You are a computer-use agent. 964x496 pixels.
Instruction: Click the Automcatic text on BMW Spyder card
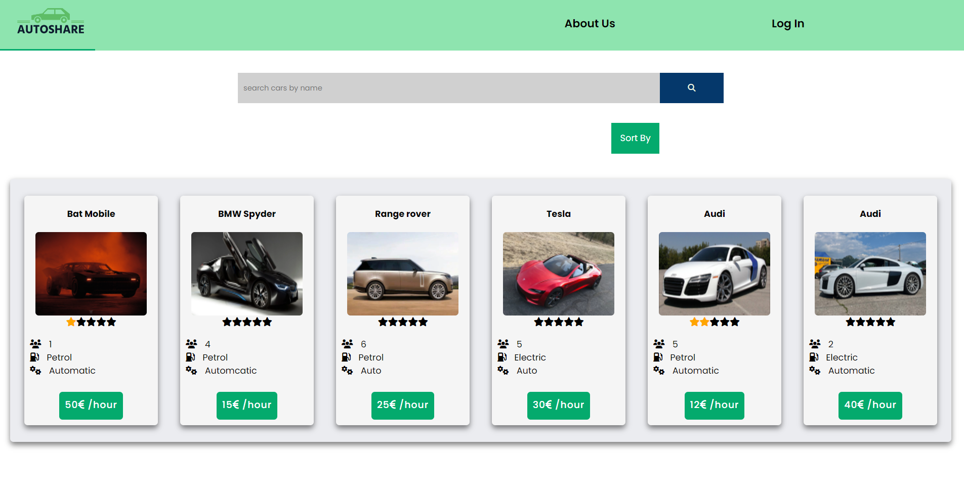tap(231, 371)
